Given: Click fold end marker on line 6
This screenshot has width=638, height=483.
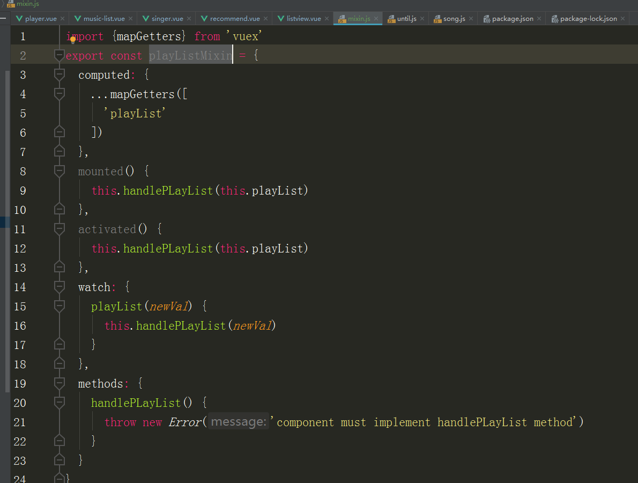Looking at the screenshot, I should point(60,132).
